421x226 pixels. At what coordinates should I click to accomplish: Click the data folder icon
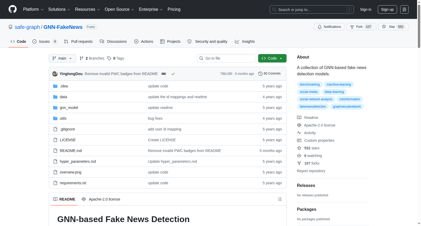[x=55, y=97]
